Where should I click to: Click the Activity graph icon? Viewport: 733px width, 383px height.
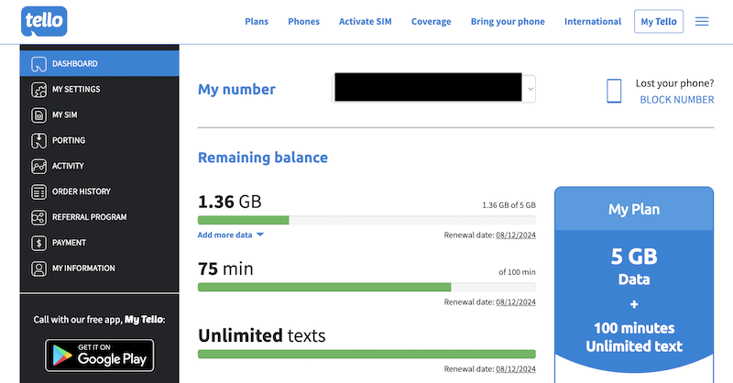38,167
